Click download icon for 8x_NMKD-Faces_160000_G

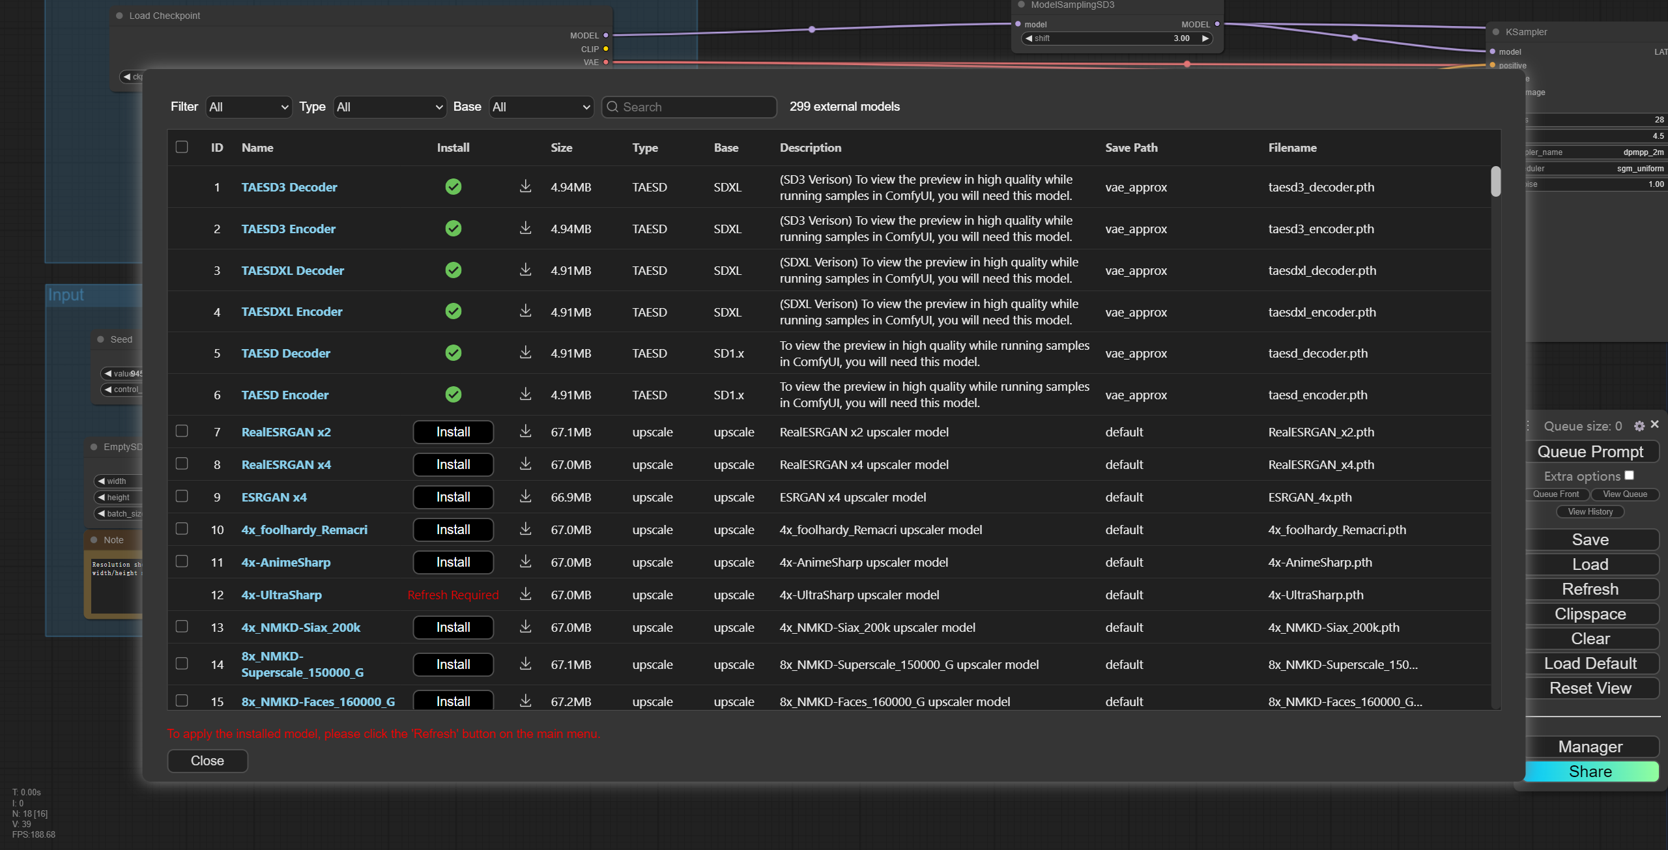pos(525,701)
